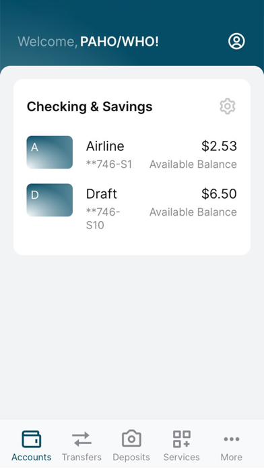Select the Airline account card thumbnail
The height and width of the screenshot is (469, 264).
point(50,152)
